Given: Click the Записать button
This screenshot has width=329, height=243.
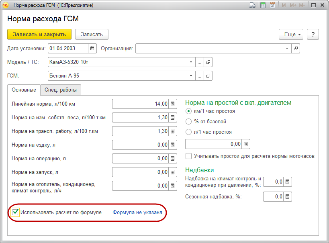Looking at the screenshot, I should [92, 34].
